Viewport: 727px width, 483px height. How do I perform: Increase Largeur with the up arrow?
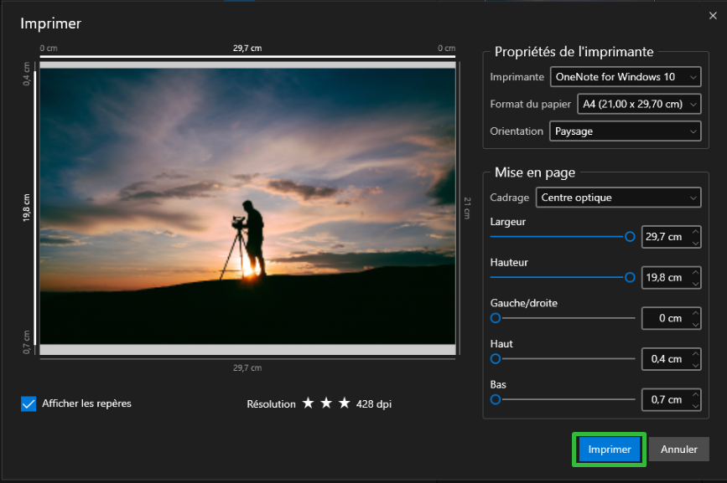coord(695,231)
